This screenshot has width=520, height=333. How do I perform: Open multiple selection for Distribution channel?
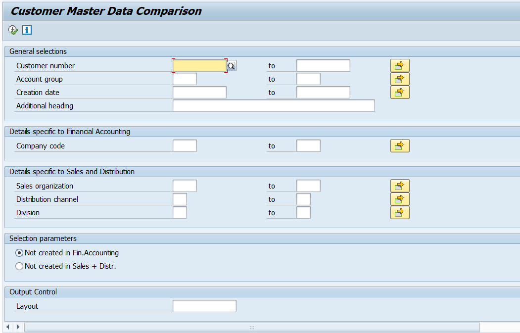(x=400, y=199)
